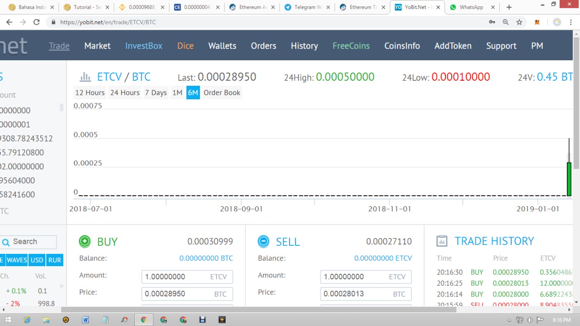Open the MetaMask fox extension
This screenshot has height=326, width=580.
537,22
